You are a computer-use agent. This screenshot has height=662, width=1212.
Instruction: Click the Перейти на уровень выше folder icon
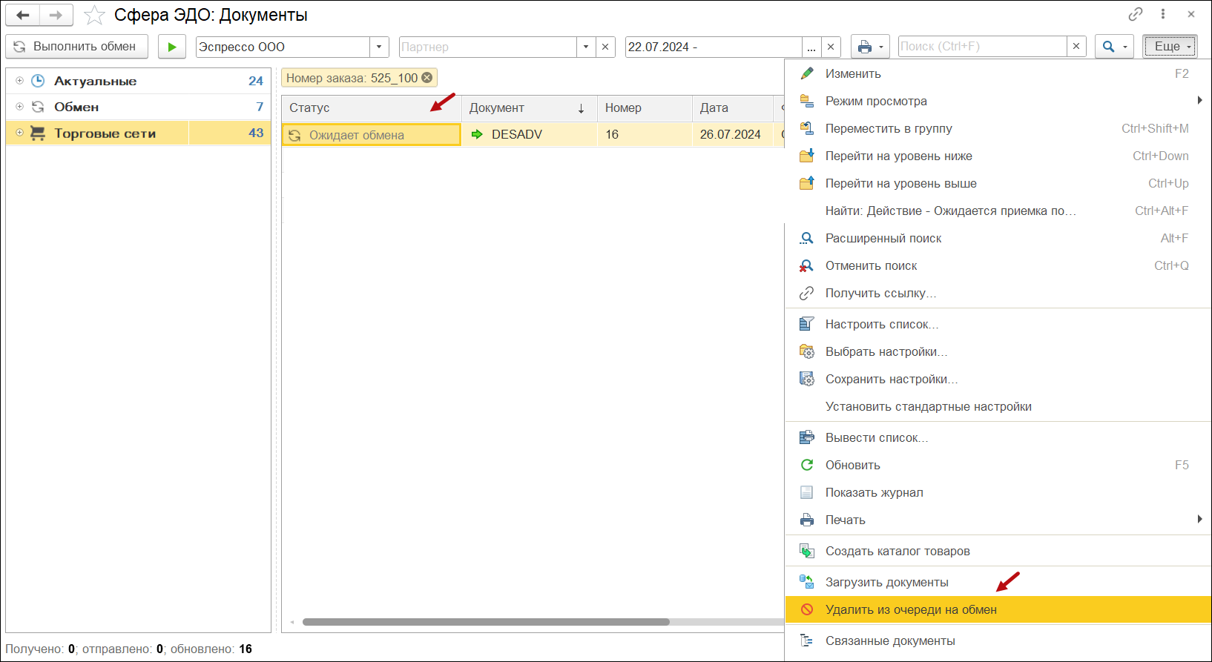tap(807, 183)
